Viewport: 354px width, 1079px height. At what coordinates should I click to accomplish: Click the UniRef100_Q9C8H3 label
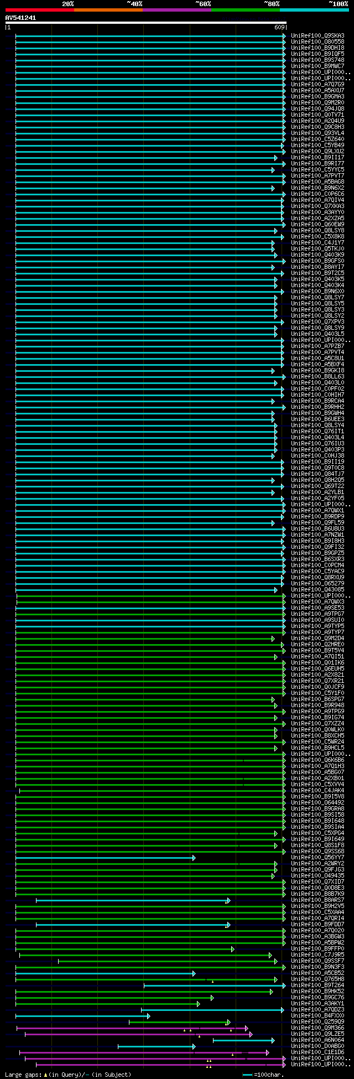click(x=317, y=127)
